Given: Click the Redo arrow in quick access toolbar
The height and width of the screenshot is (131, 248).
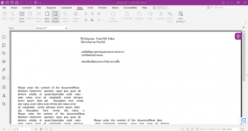Looking at the screenshot, I should point(31,2).
